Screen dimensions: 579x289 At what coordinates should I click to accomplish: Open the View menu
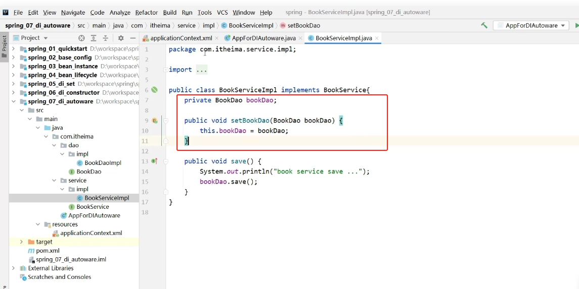[50, 13]
